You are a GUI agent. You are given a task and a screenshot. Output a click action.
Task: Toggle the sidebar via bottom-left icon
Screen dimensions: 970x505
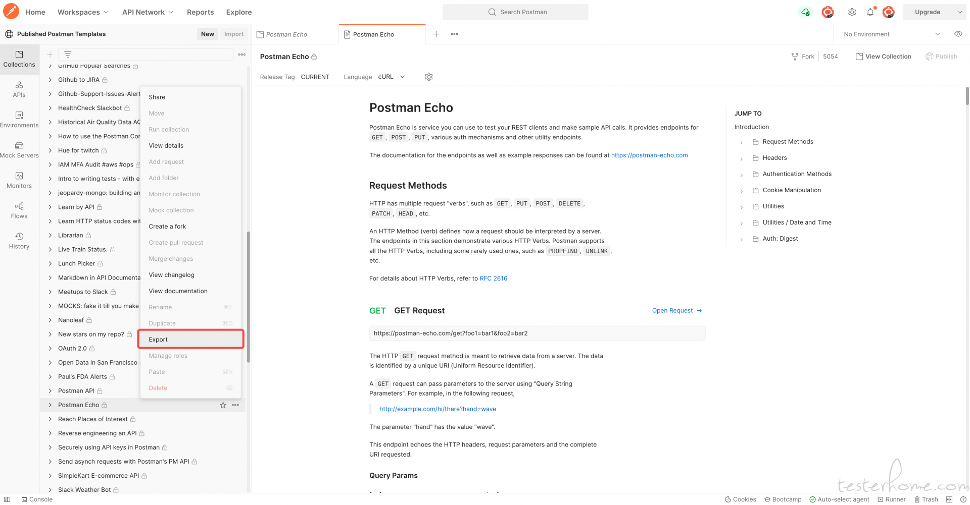[x=7, y=499]
